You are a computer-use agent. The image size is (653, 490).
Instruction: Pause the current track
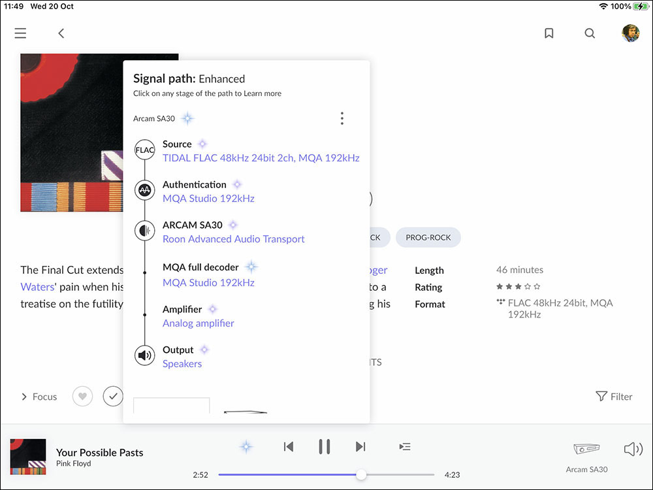(x=324, y=447)
